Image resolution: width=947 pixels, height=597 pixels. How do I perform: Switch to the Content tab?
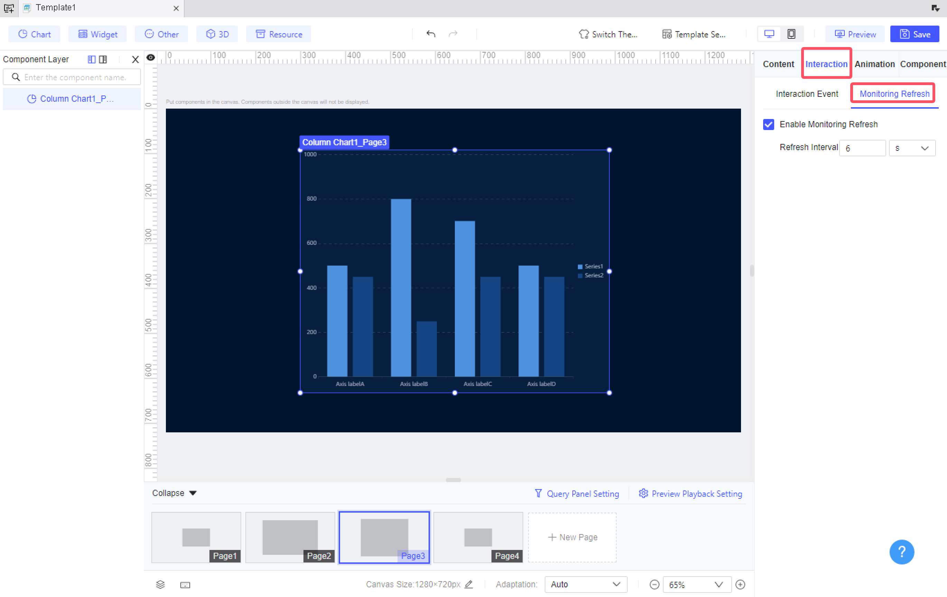778,64
